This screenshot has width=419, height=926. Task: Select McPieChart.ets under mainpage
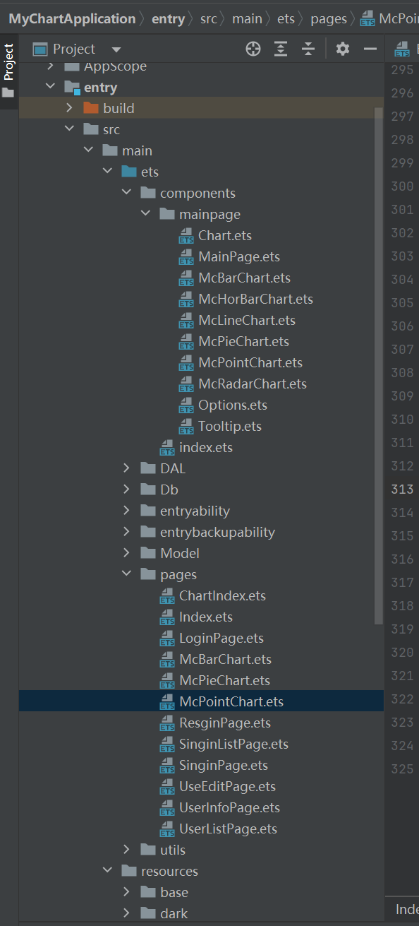tap(243, 341)
